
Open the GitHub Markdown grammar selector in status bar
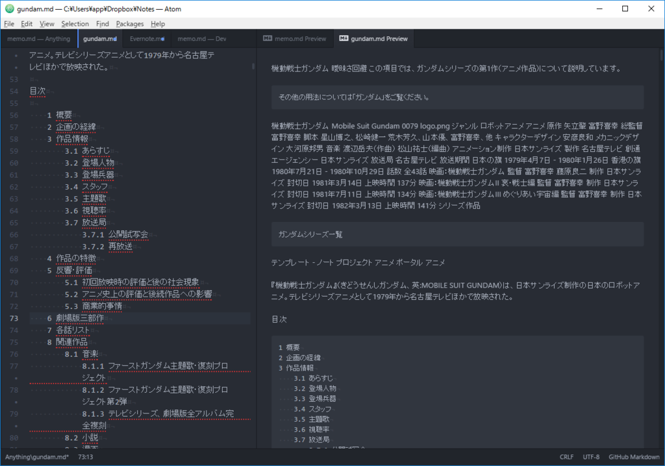[633, 456]
